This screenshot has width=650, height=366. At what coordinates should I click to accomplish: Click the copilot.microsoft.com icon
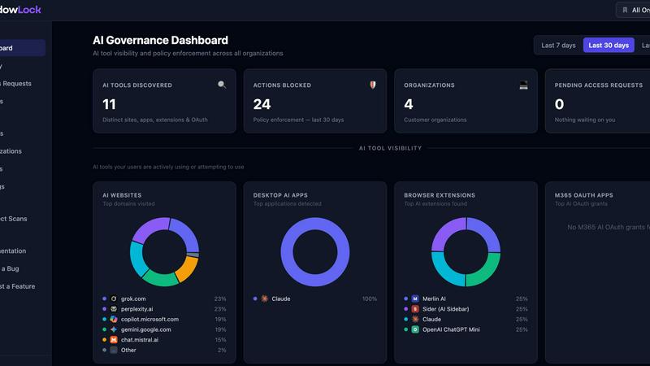(x=114, y=319)
